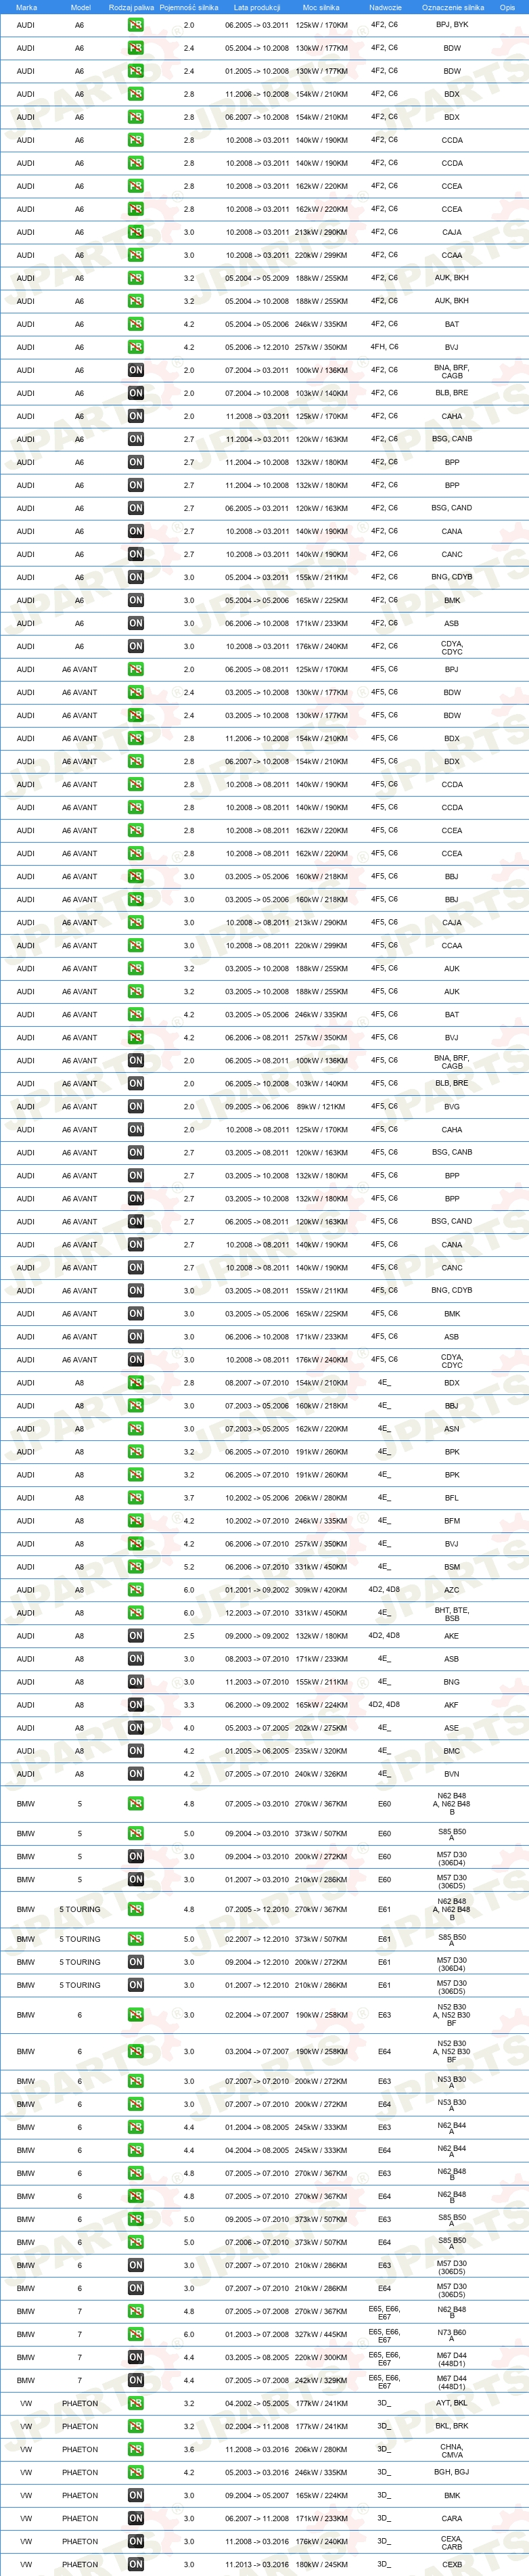Click the Model column header
The image size is (529, 2576).
(x=80, y=7)
